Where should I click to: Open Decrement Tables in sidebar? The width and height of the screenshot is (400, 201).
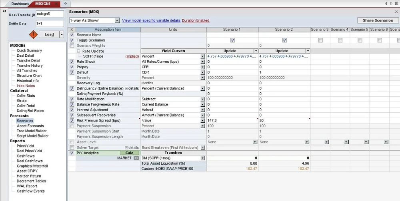(x=31, y=181)
